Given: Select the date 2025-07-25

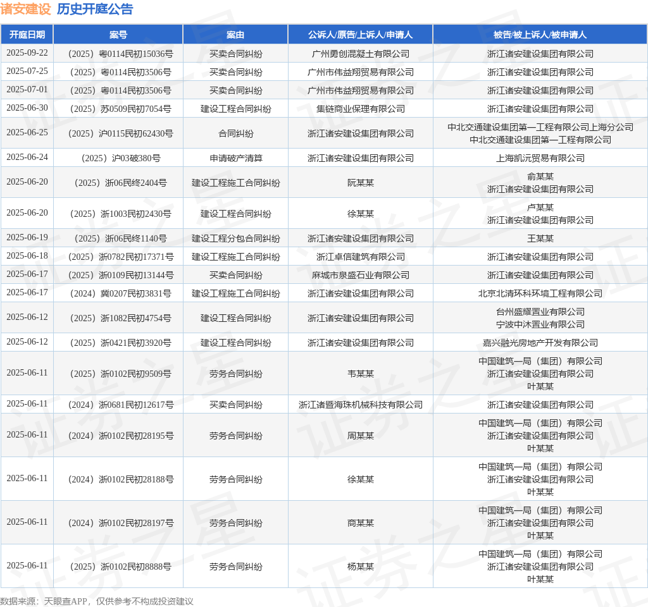Looking at the screenshot, I should [x=27, y=71].
